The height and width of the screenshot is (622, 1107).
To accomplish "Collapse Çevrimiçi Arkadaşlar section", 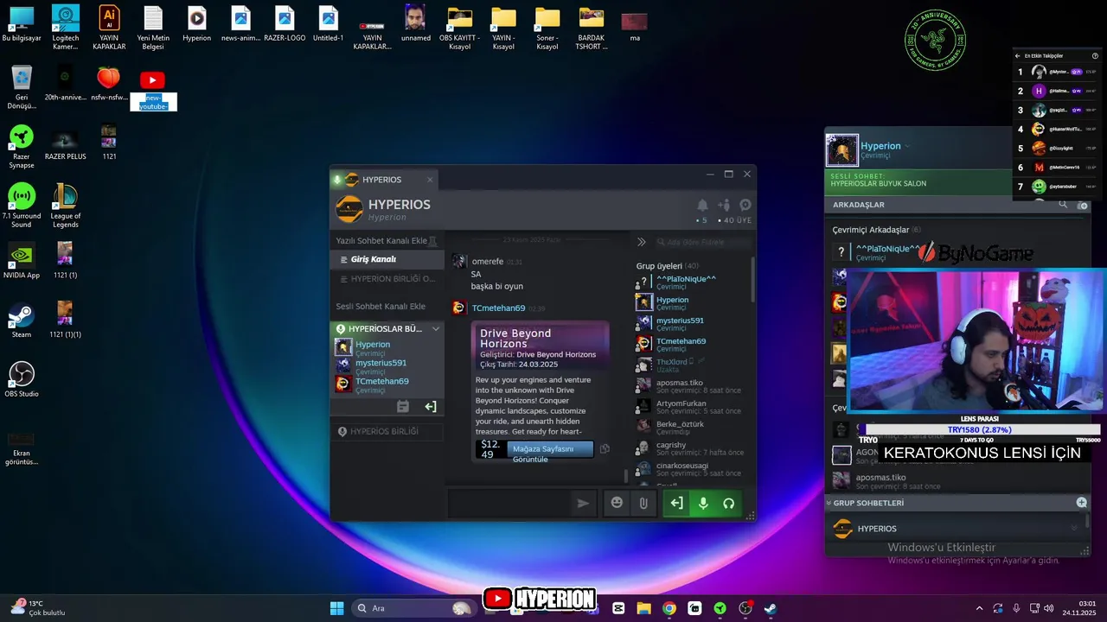I will 871,230.
